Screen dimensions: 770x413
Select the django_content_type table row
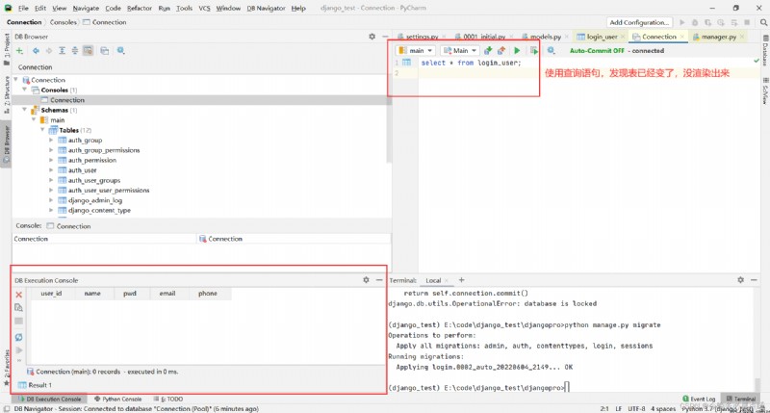pyautogui.click(x=99, y=211)
